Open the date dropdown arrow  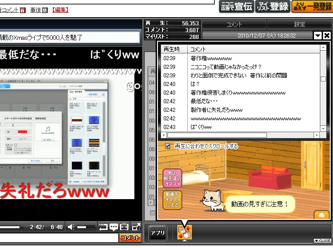click(318, 35)
